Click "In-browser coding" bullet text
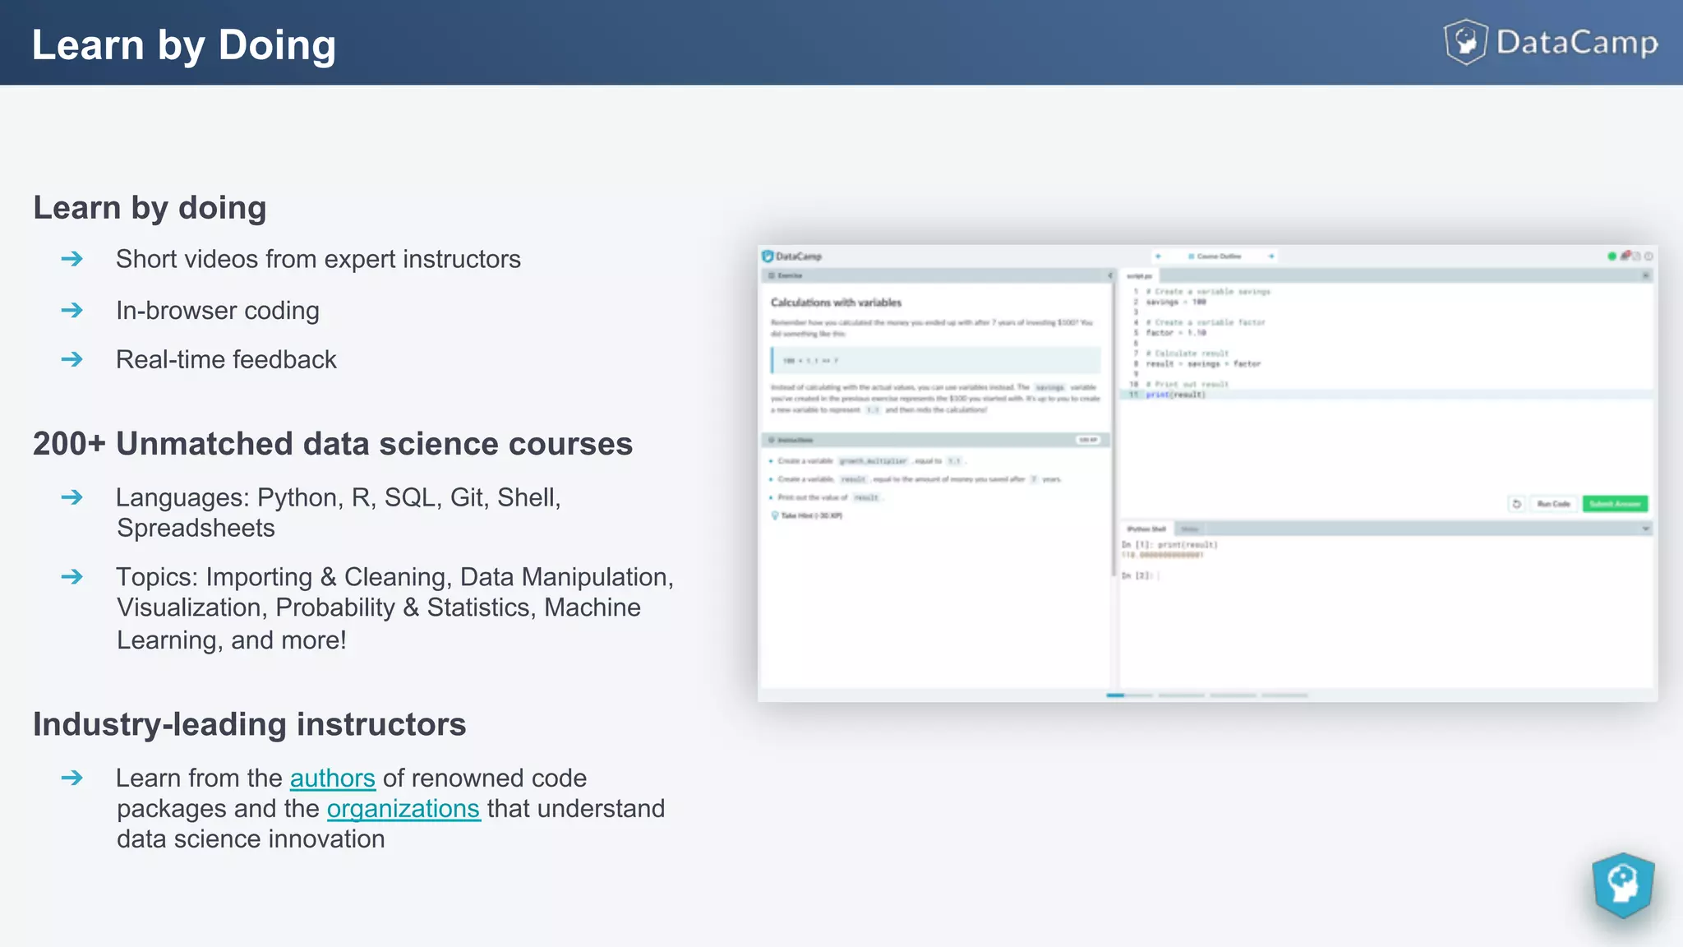1683x947 pixels. [218, 311]
